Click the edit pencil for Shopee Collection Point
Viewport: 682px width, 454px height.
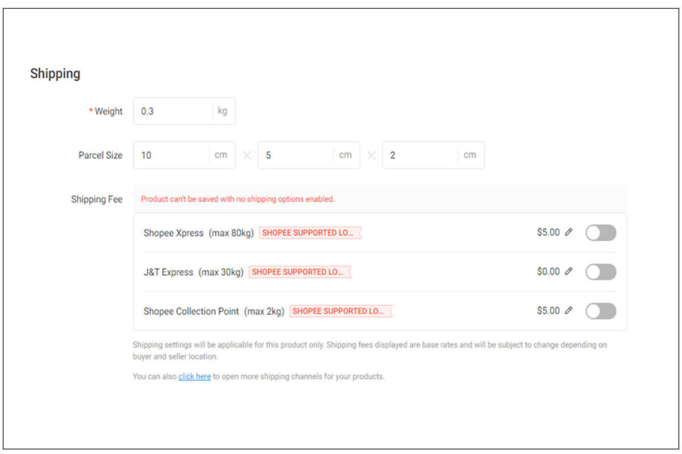[568, 310]
